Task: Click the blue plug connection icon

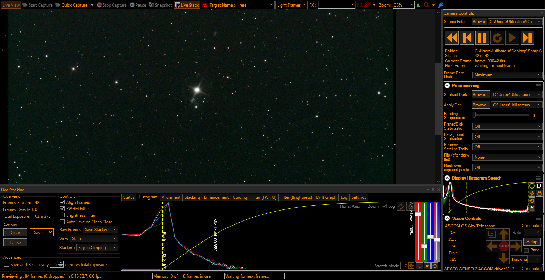Action: pyautogui.click(x=441, y=5)
